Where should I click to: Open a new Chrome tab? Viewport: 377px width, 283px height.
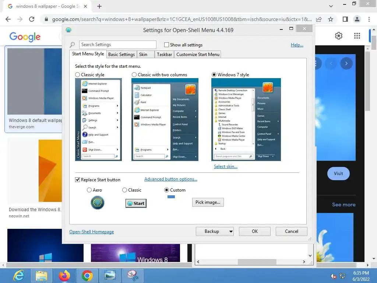click(99, 6)
